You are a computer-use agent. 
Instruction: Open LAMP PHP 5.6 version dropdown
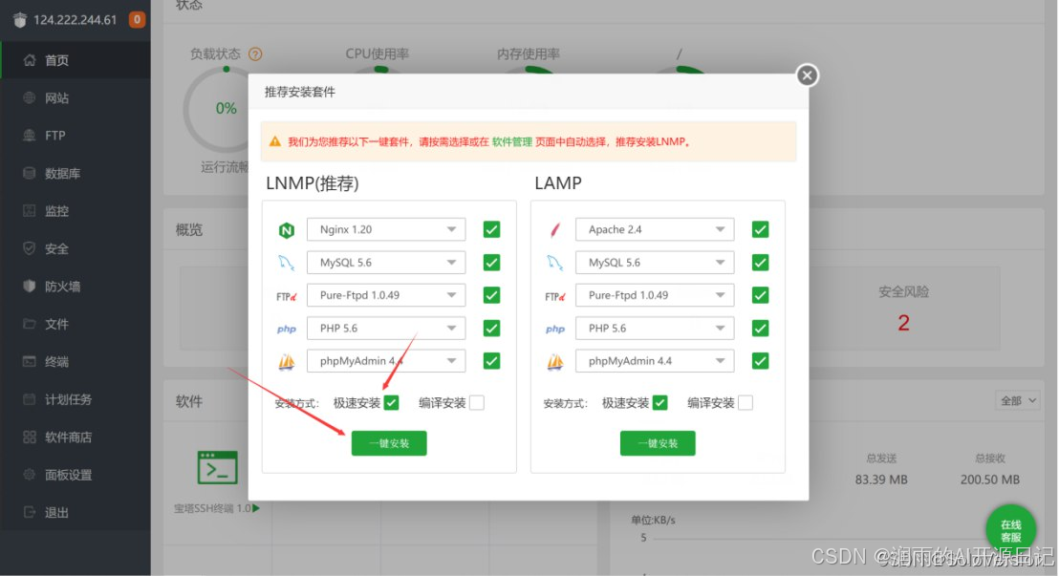[x=655, y=329]
